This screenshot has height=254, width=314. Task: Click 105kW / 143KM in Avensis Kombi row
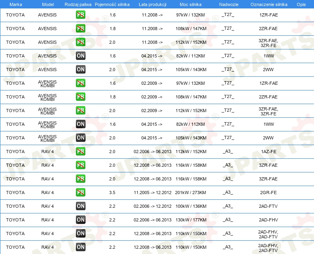[191, 138]
